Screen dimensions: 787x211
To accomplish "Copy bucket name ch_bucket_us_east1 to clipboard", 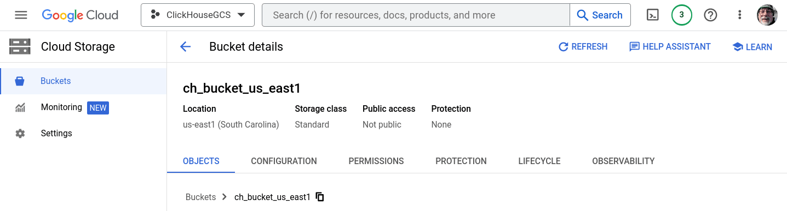I will click(x=320, y=197).
